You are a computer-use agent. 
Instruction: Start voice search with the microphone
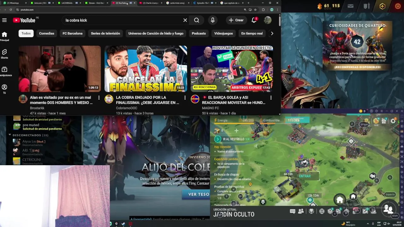[x=213, y=20]
